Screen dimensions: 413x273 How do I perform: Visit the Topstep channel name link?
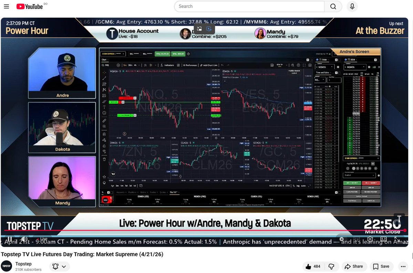coord(23,264)
